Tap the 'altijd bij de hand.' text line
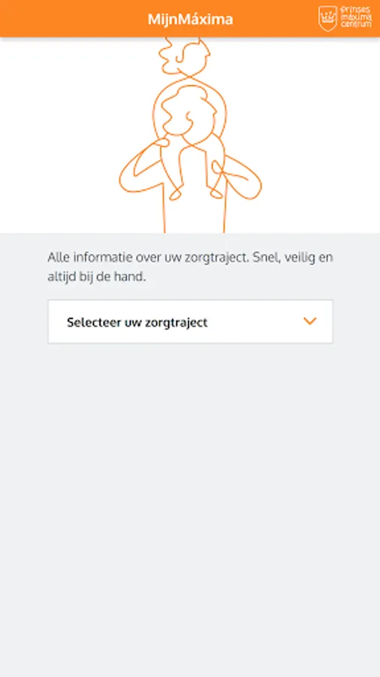This screenshot has width=380, height=677. click(x=97, y=277)
